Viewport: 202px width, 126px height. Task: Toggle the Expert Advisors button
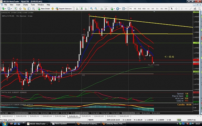coord(64,9)
